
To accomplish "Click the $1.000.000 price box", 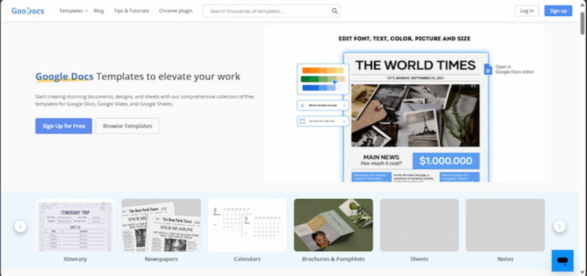I will point(446,161).
